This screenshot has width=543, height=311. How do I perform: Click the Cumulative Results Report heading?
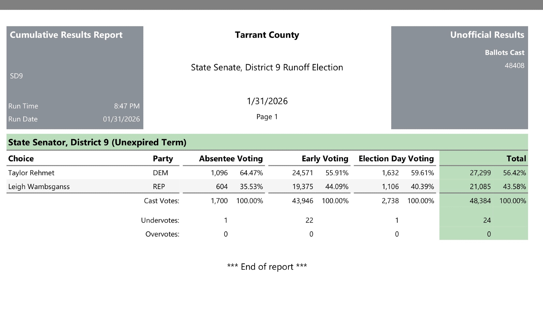tap(66, 35)
